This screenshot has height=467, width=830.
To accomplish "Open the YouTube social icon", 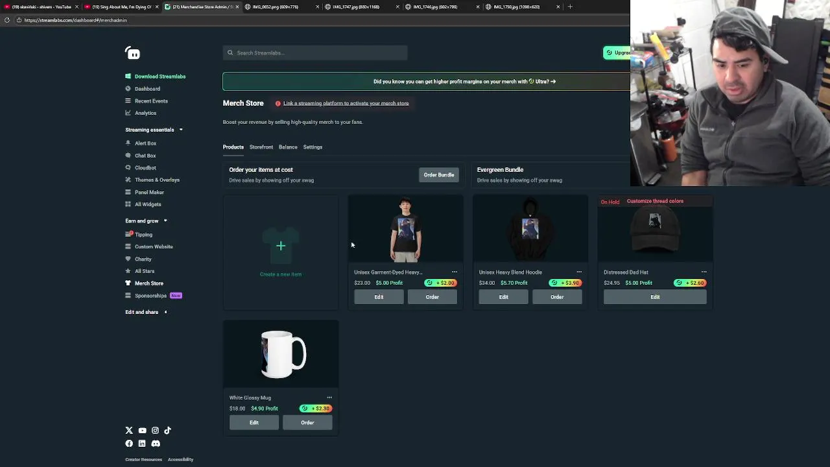I will click(x=142, y=431).
